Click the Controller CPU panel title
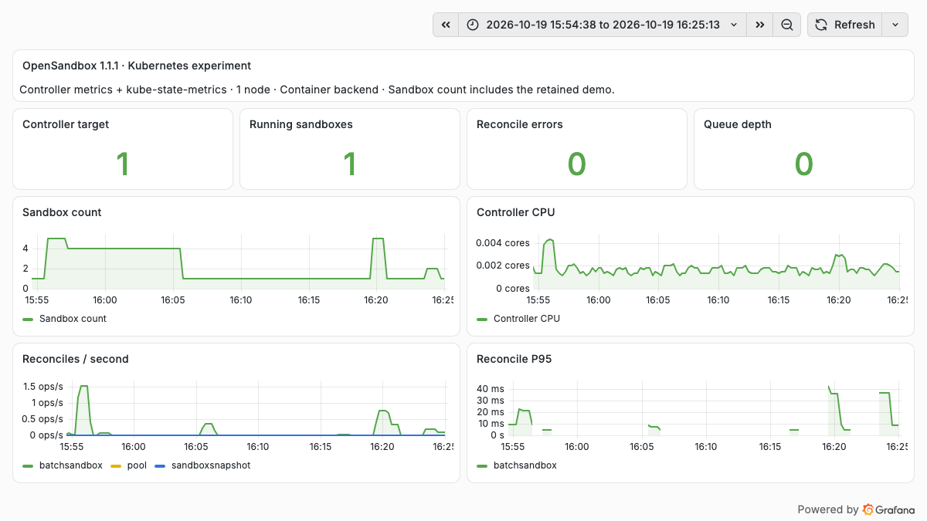Screen dimensions: 927x521 tap(516, 212)
